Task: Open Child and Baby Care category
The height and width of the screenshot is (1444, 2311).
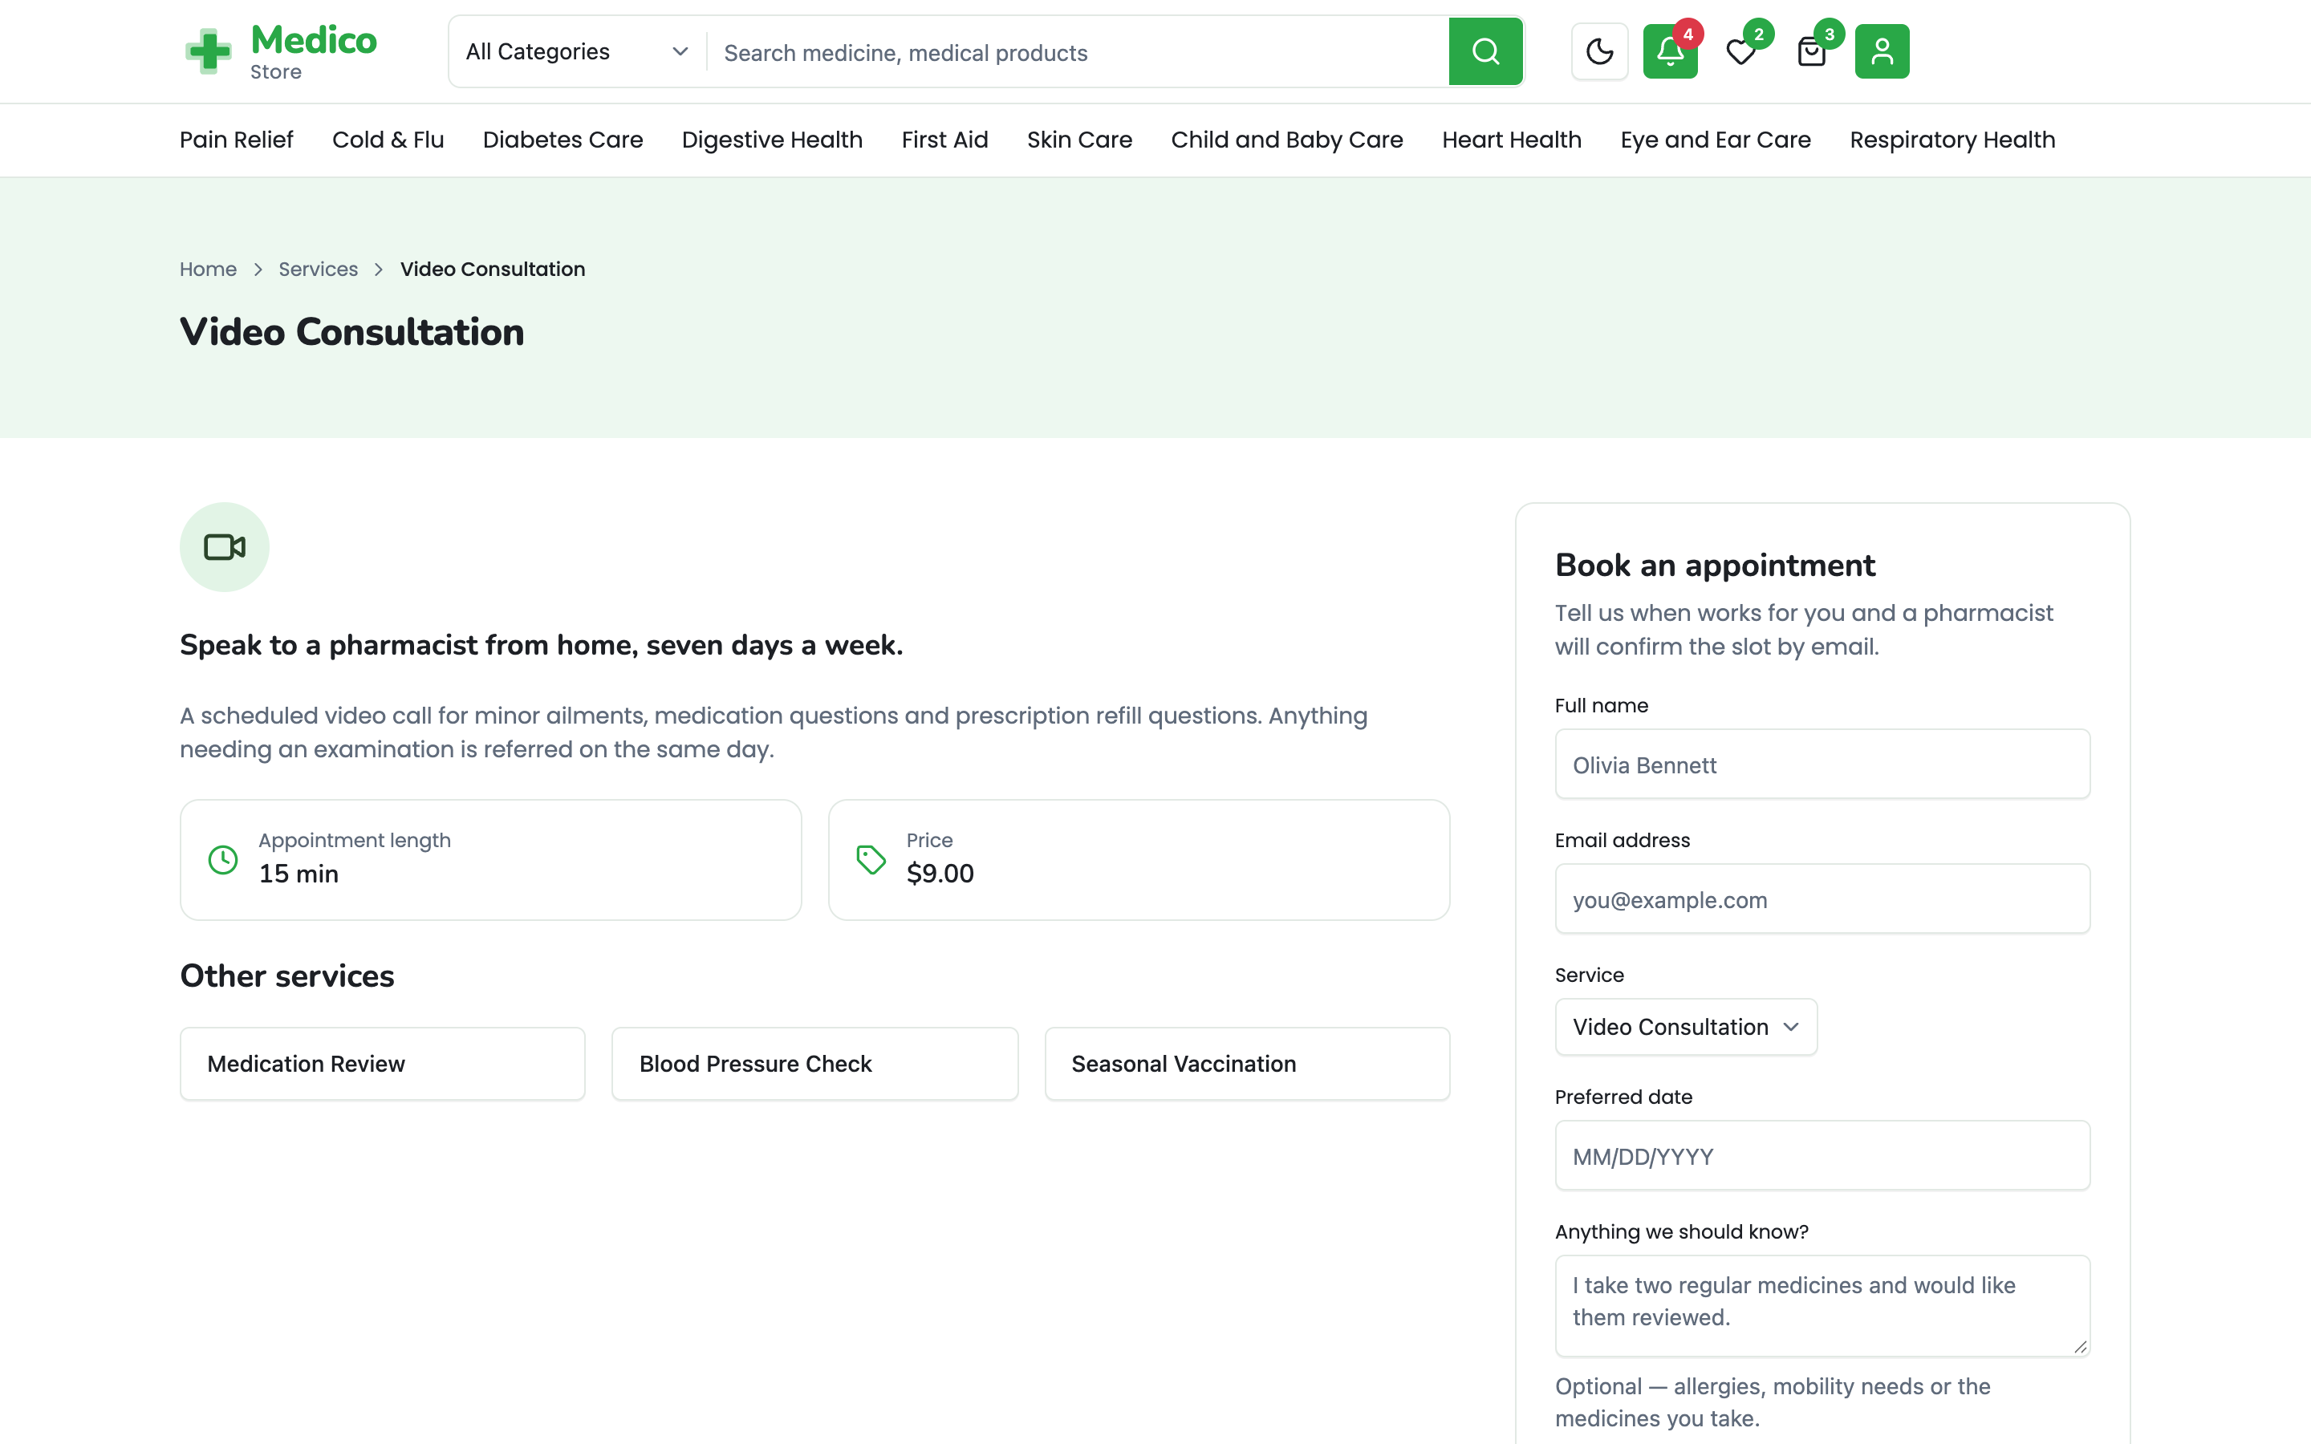Action: tap(1286, 140)
